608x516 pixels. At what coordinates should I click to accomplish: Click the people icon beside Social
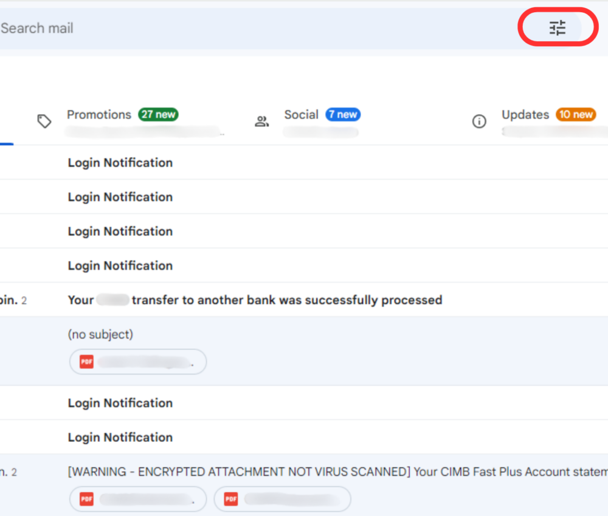tap(261, 121)
